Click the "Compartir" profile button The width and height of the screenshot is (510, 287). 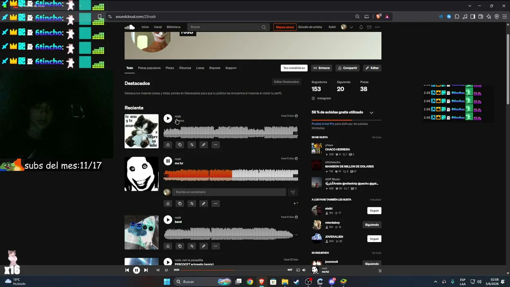[347, 68]
